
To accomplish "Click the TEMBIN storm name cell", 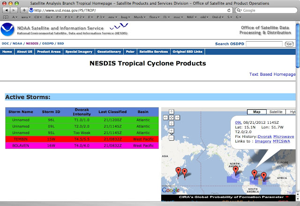I will [x=21, y=139].
